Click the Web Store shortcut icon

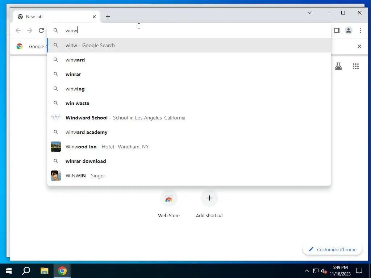click(169, 198)
